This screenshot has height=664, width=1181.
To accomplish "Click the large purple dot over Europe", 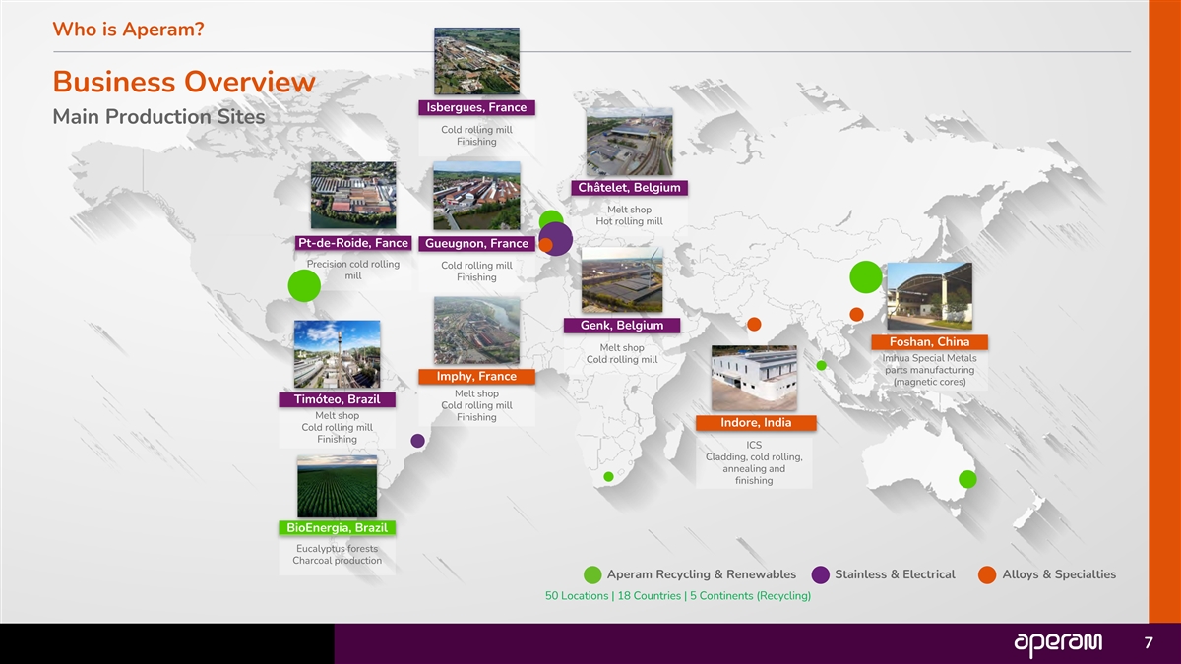I will tap(557, 239).
